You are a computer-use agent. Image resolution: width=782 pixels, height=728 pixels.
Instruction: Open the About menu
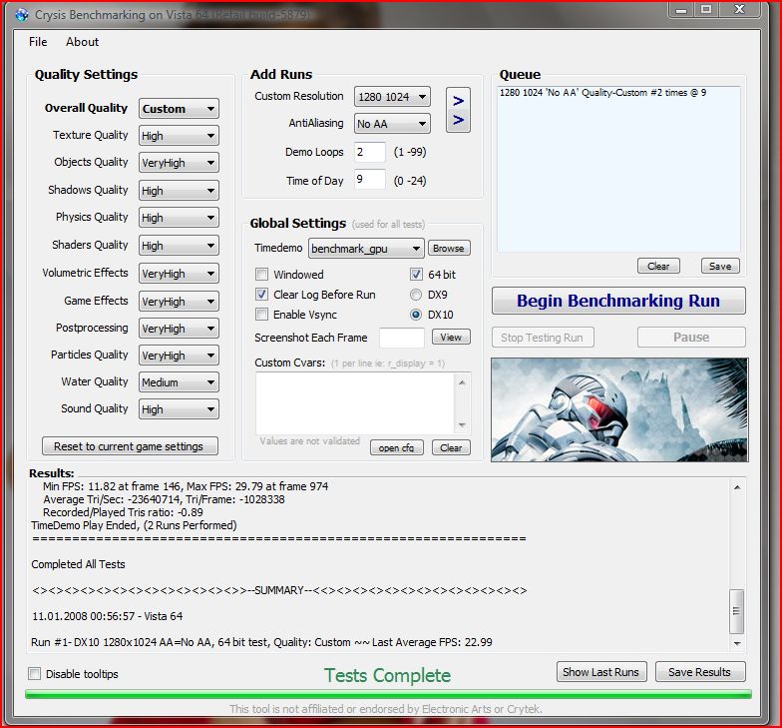point(82,42)
